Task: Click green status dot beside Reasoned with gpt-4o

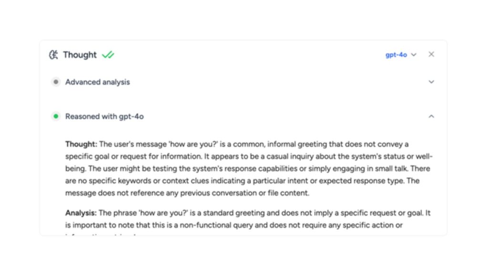Action: (x=56, y=116)
